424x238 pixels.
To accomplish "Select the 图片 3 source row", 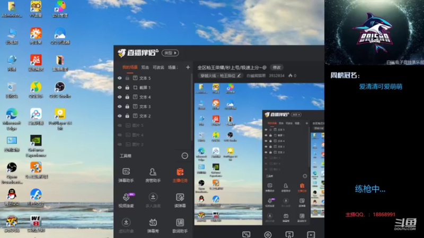I will (153, 144).
